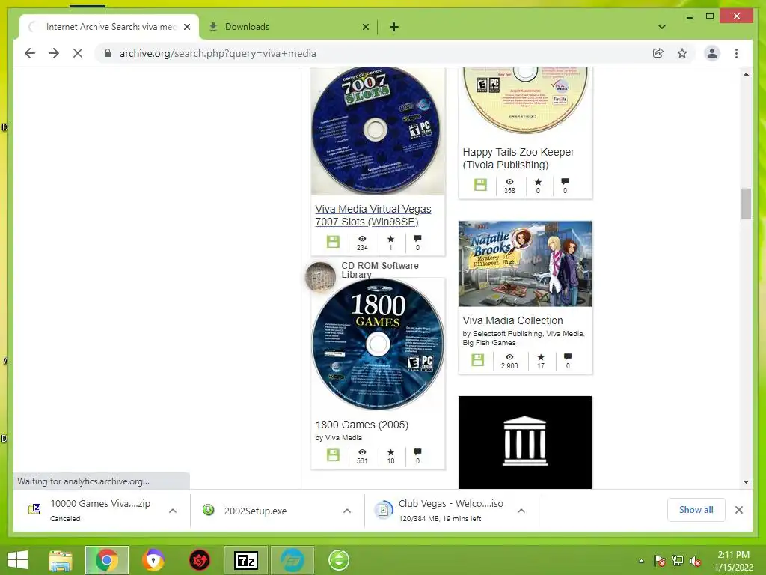Click the muted volume tray icon
Screen dimensions: 766x575
[x=696, y=561]
